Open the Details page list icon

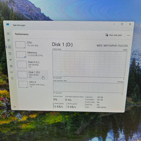coord(12,72)
